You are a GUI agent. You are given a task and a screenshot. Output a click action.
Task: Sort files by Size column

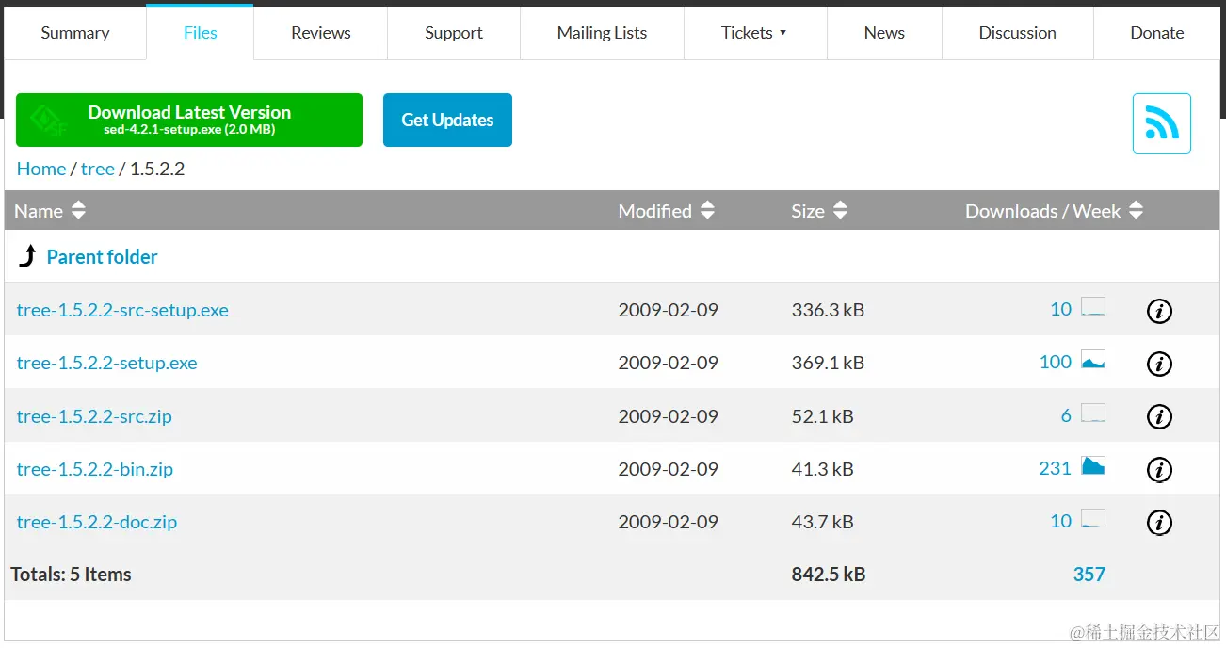840,211
